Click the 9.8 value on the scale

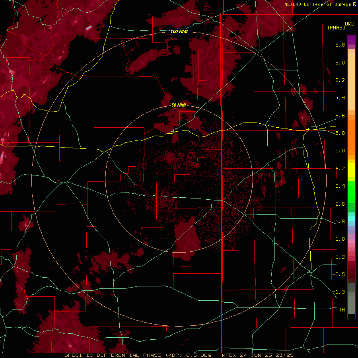click(340, 45)
